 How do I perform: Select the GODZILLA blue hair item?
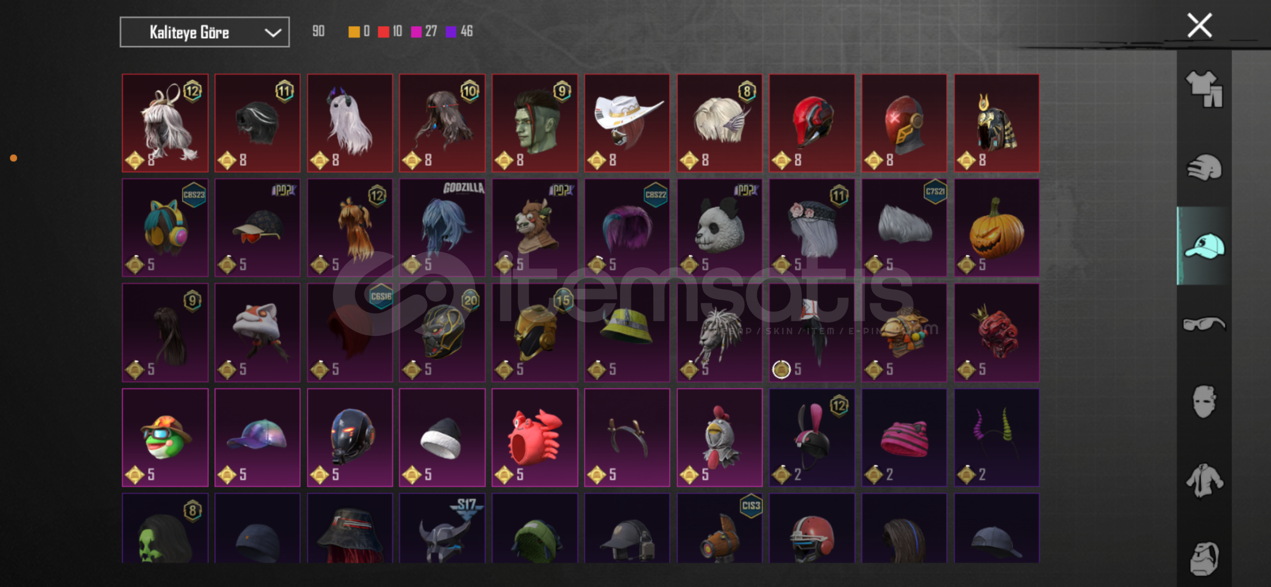[442, 228]
